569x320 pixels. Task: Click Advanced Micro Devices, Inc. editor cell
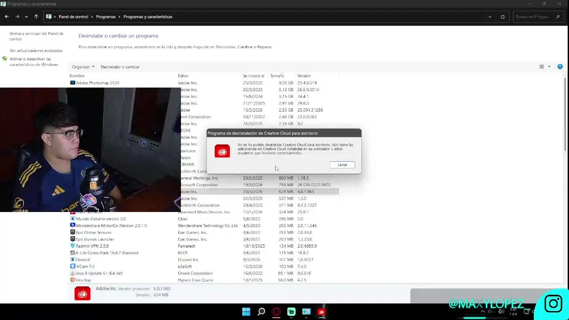coord(204,212)
